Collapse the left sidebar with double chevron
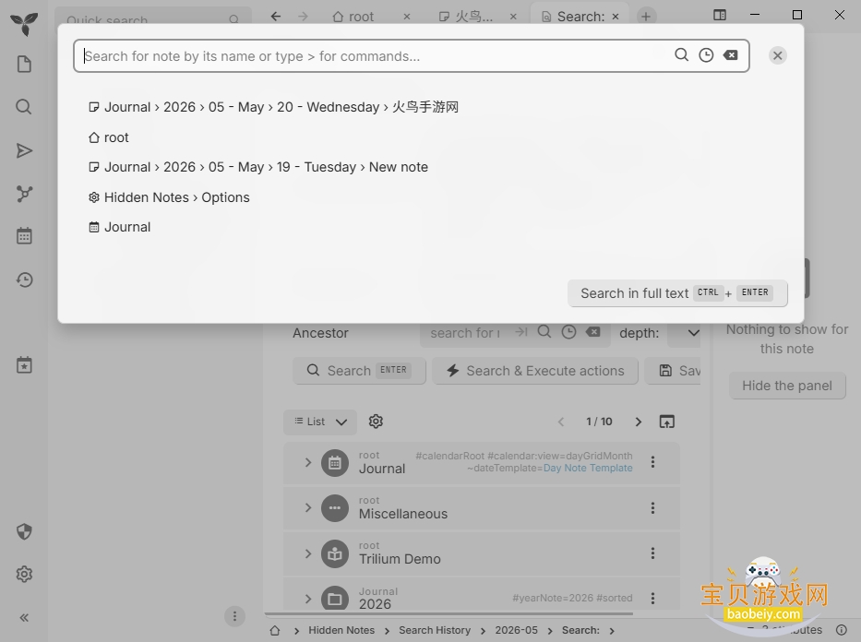This screenshot has height=642, width=861. 24,618
